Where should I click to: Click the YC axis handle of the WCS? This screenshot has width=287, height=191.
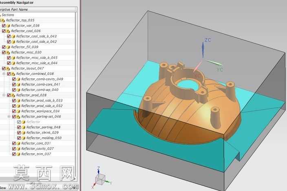tap(214, 63)
